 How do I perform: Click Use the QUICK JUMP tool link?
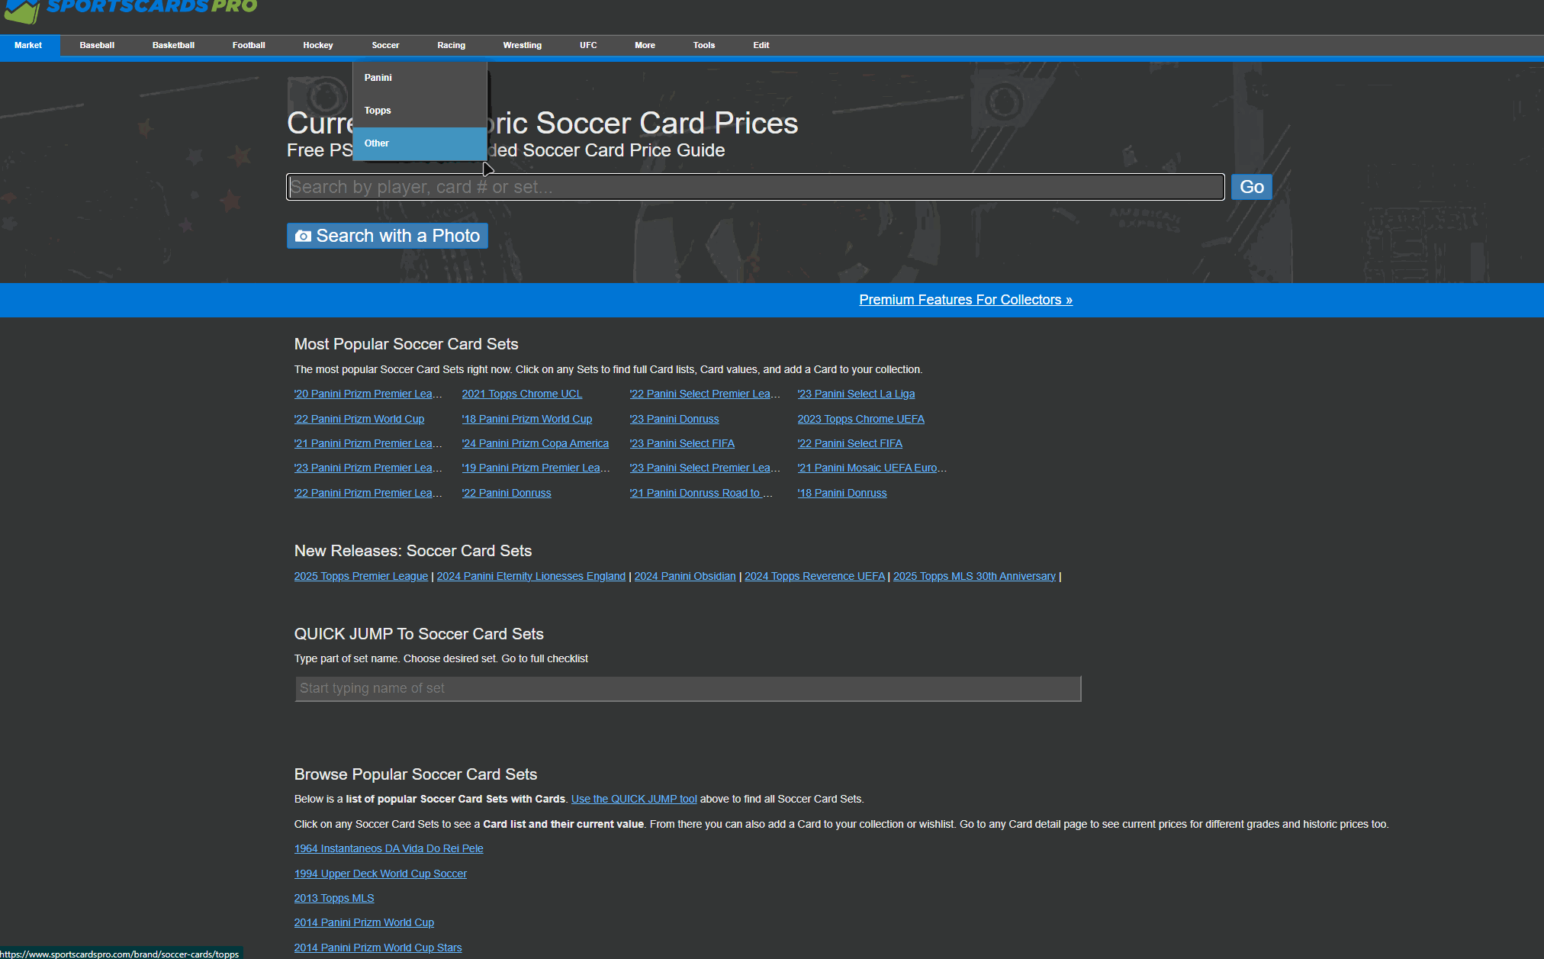click(x=633, y=800)
